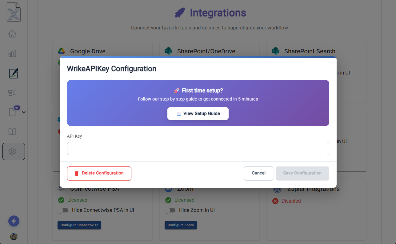Image resolution: width=396 pixels, height=244 pixels.
Task: Click the X logo at top left
Action: [x=14, y=12]
